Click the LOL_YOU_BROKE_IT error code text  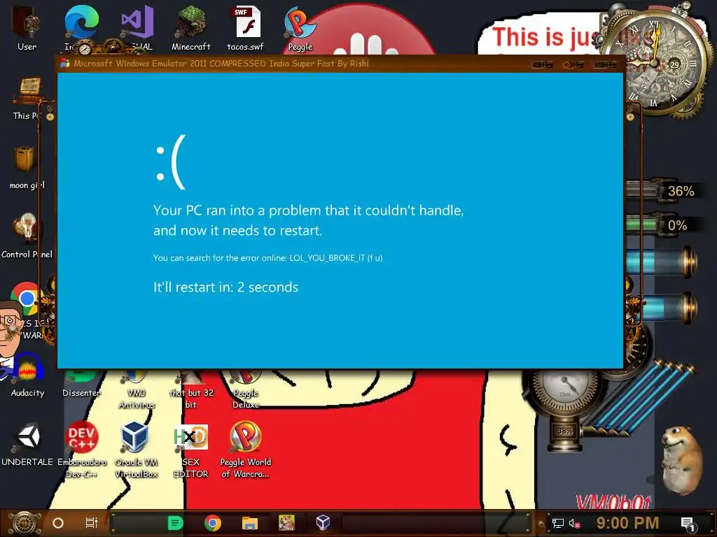coord(327,258)
